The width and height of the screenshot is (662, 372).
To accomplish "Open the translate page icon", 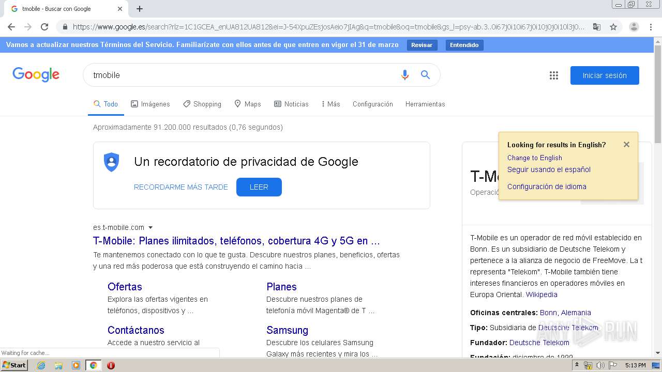I will 596,27.
